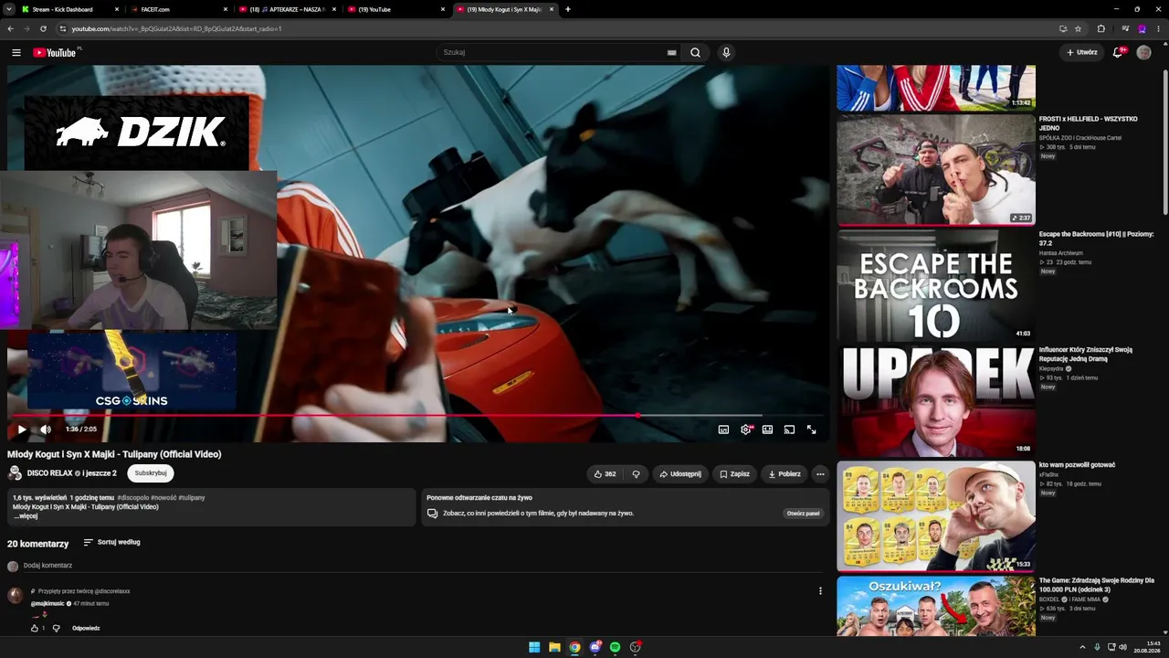This screenshot has height=658, width=1169.
Task: Save video with Zapisz button
Action: pos(734,474)
